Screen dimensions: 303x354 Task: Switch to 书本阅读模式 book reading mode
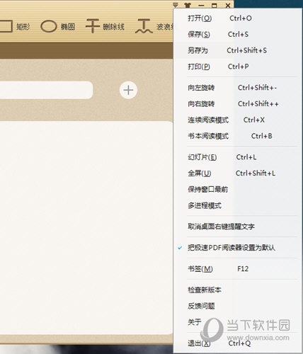tap(239, 136)
